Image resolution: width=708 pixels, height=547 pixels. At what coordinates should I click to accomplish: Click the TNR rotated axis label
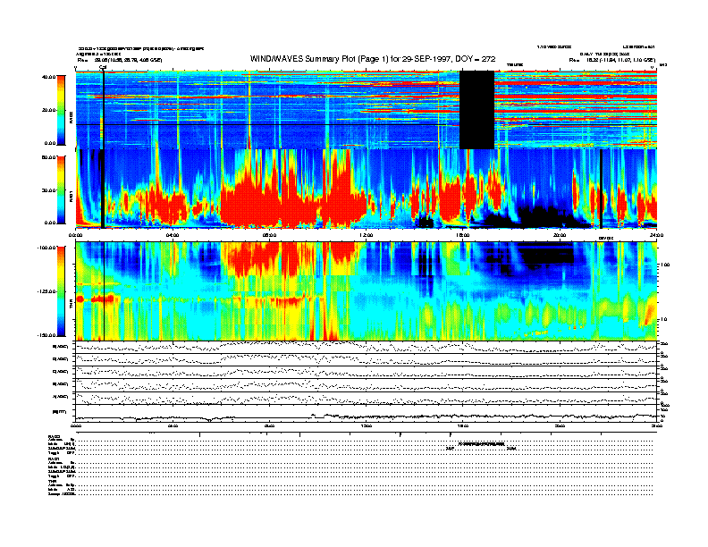pos(71,306)
